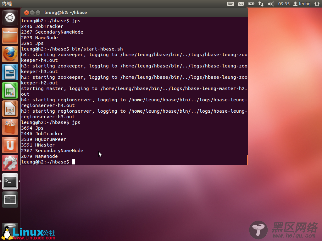Open the keyboard indicator in top panel

(x=230, y=4)
